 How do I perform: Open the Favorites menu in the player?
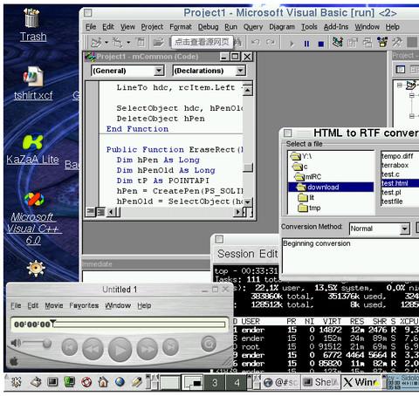pos(84,305)
